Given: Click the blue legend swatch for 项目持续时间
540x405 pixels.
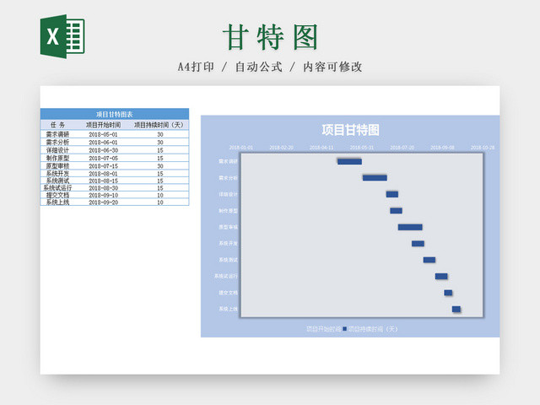Looking at the screenshot, I should 344,329.
